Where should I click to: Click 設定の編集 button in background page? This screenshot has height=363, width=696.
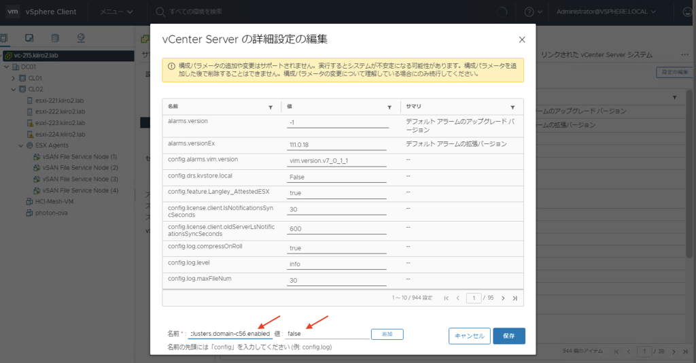pyautogui.click(x=674, y=72)
